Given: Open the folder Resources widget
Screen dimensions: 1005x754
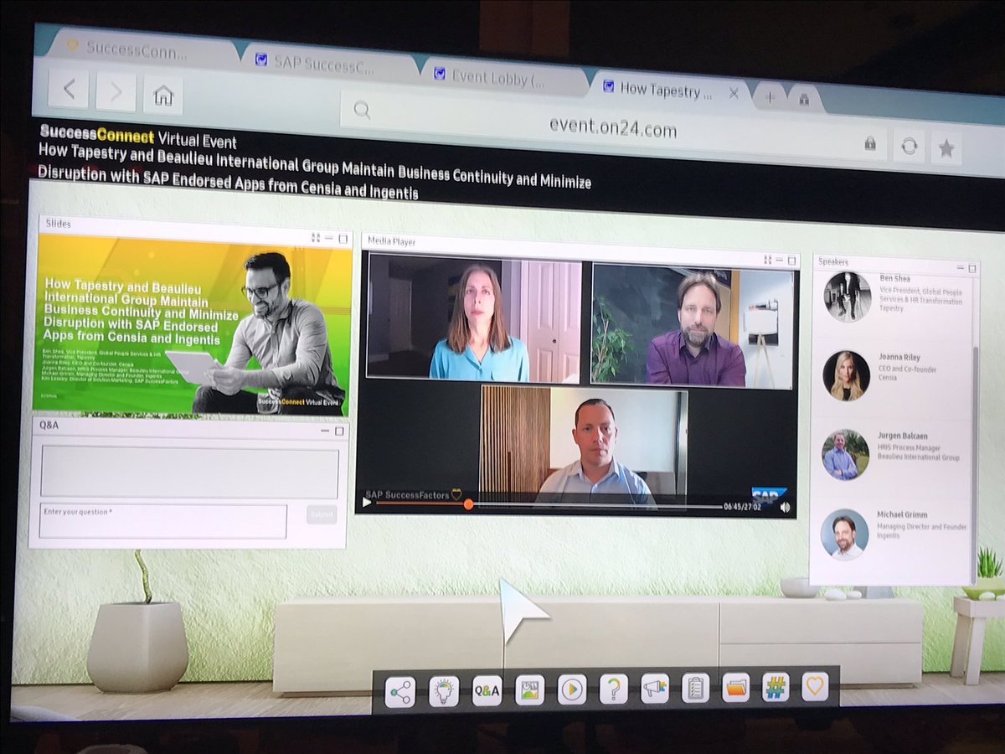Looking at the screenshot, I should click(735, 688).
